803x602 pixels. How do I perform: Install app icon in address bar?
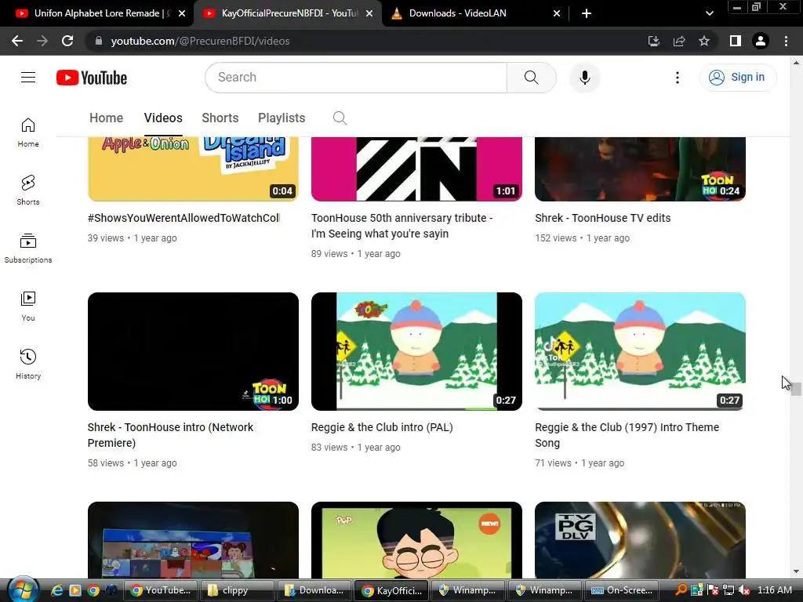[x=653, y=41]
